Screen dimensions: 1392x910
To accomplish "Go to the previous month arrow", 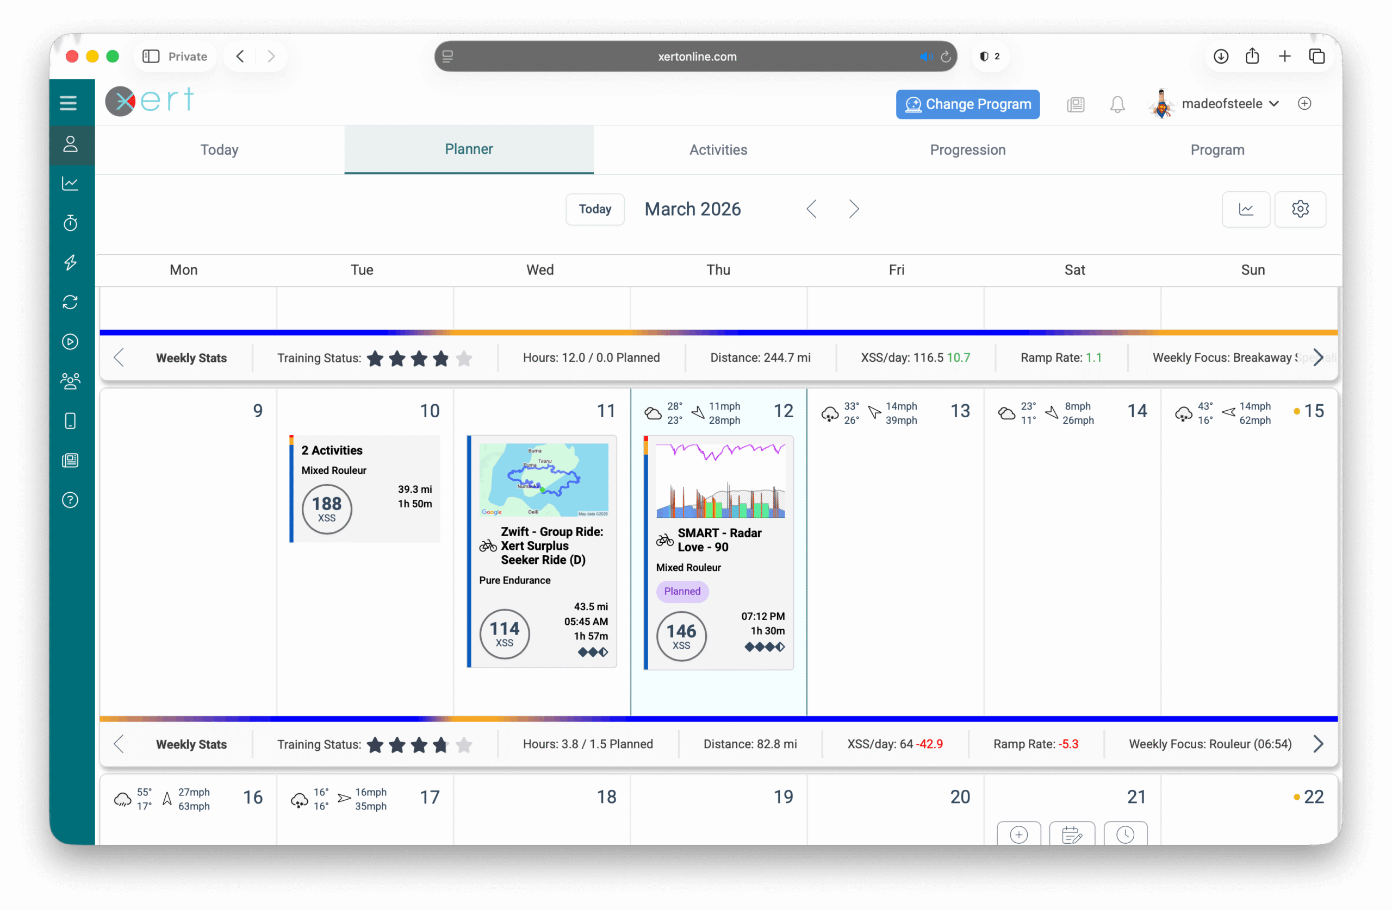I will (811, 209).
